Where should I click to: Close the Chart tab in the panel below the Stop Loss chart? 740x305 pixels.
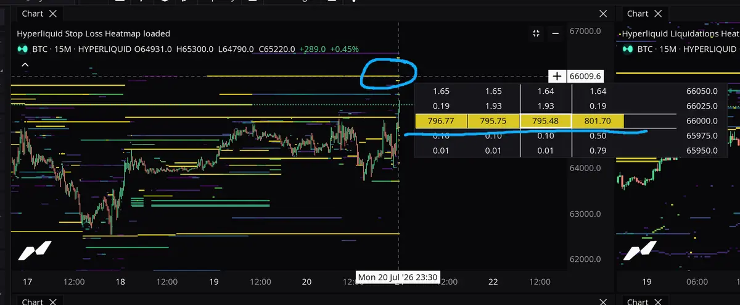[x=53, y=301]
